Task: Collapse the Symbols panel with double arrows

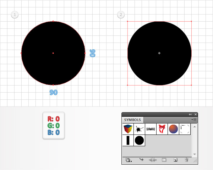Action: (x=190, y=115)
